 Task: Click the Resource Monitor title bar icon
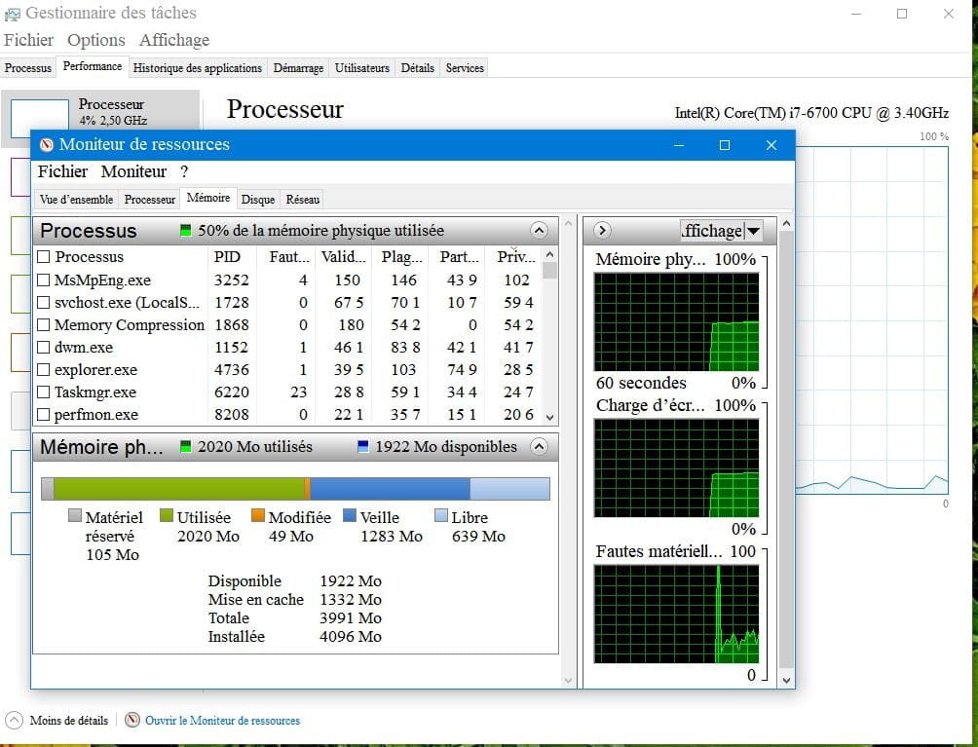46,145
